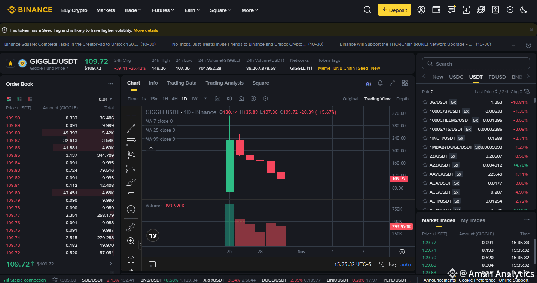Dismiss the Seed Tag warning banner
Image resolution: width=537 pixels, height=283 pixels.
tap(531, 30)
